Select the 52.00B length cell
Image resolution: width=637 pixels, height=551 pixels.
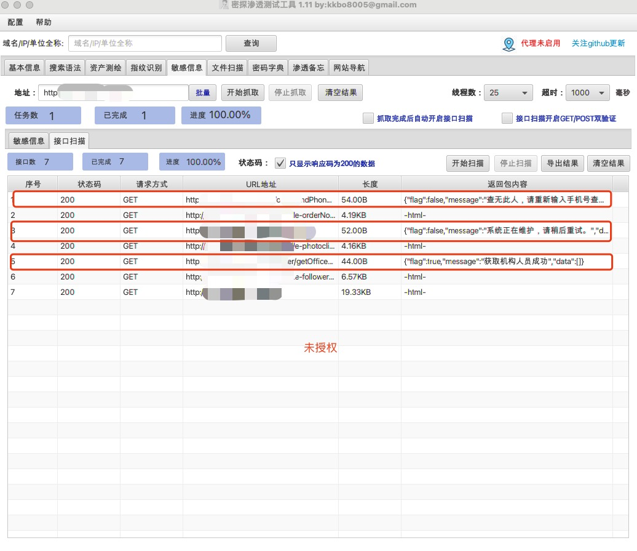pos(370,231)
